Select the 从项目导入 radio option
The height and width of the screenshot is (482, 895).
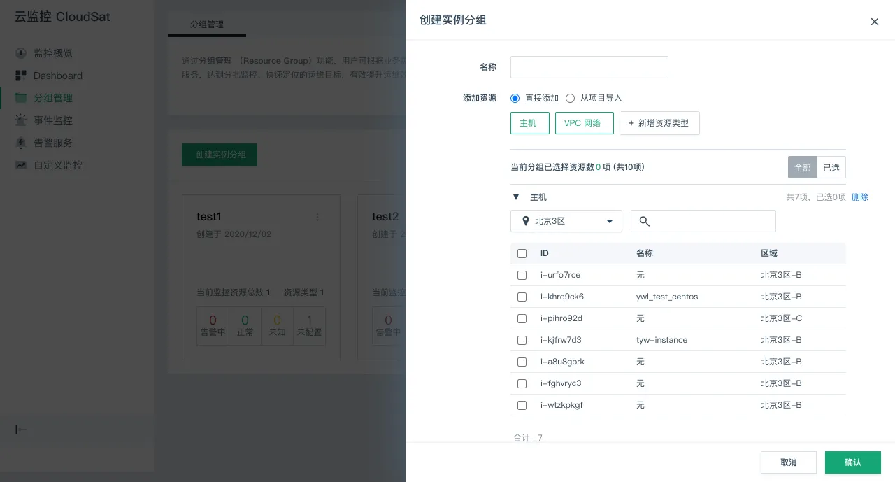[x=571, y=99]
